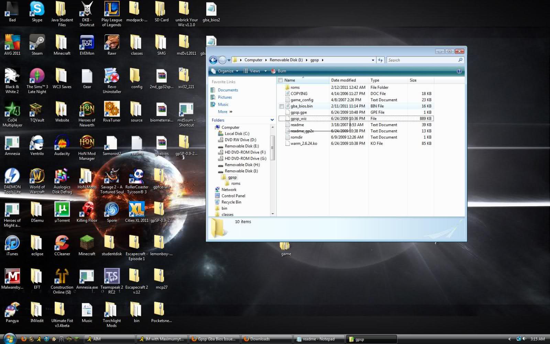Image resolution: width=550 pixels, height=344 pixels.
Task: Open address bar history dropdown arrow
Action: [373, 60]
